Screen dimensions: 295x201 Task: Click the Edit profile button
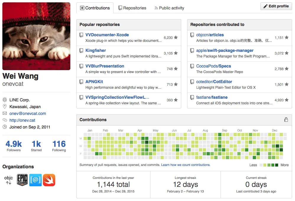(x=276, y=6)
